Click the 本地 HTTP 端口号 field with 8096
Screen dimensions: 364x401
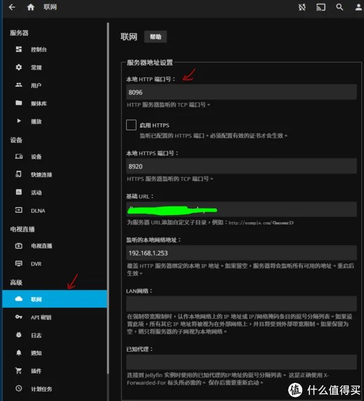click(x=241, y=92)
